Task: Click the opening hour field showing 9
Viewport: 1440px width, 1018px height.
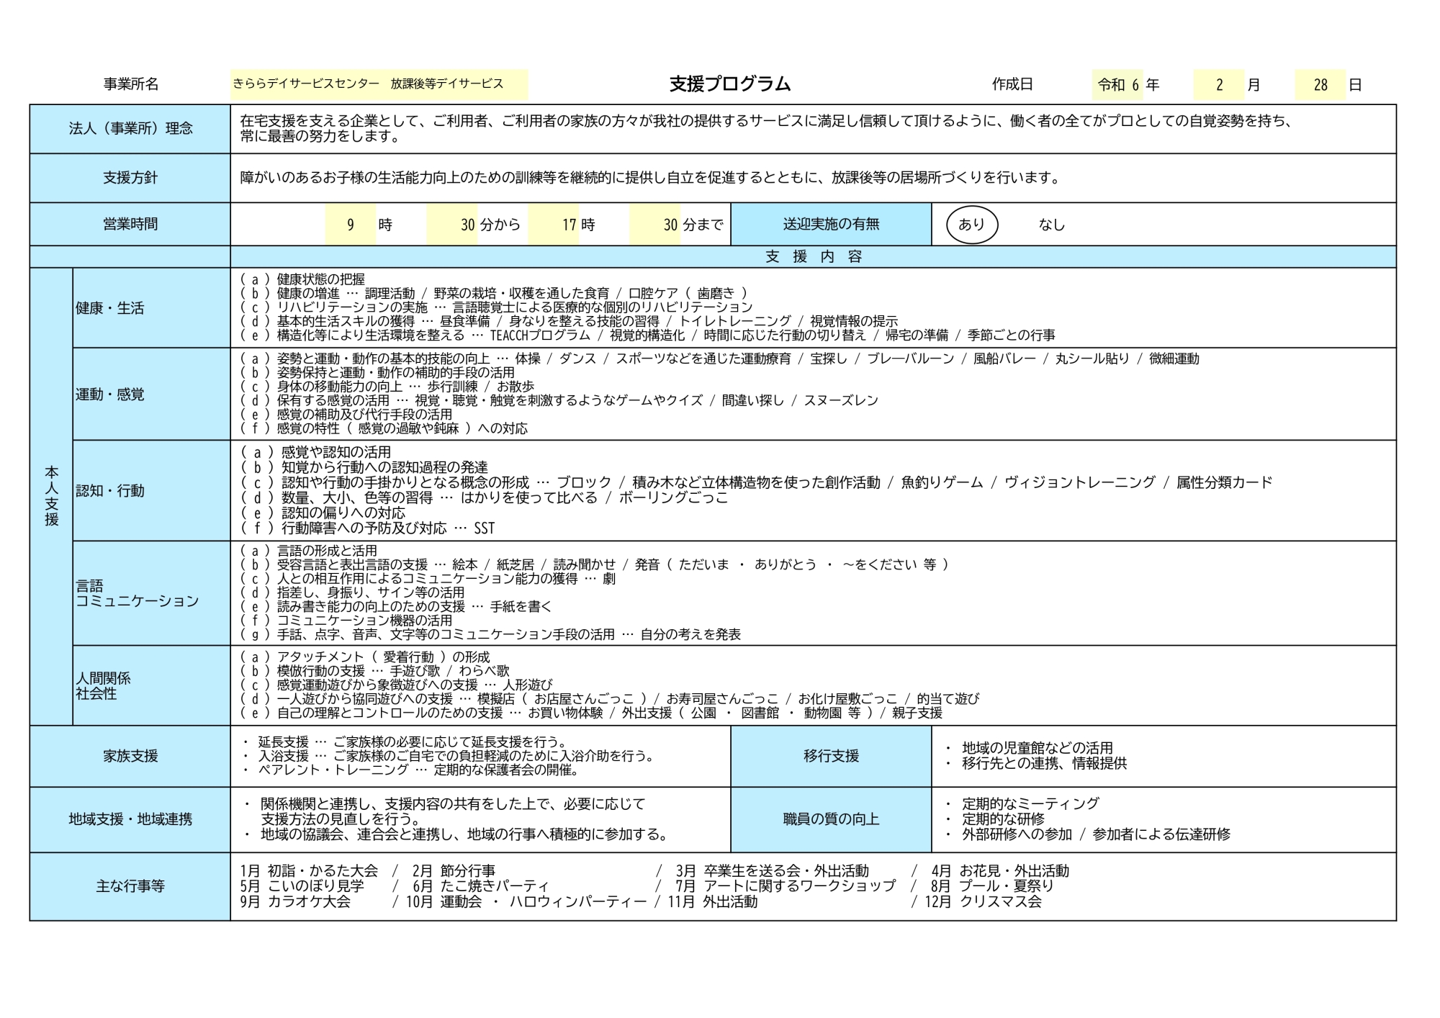Action: click(x=351, y=225)
